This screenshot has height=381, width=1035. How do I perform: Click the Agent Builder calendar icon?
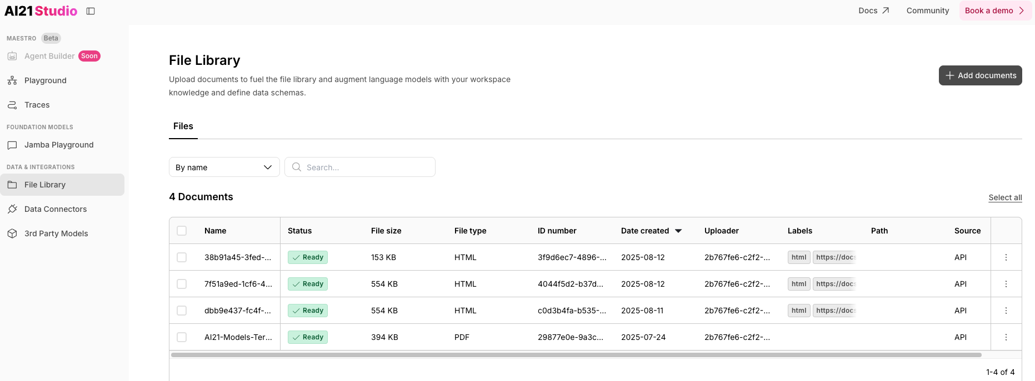[12, 56]
